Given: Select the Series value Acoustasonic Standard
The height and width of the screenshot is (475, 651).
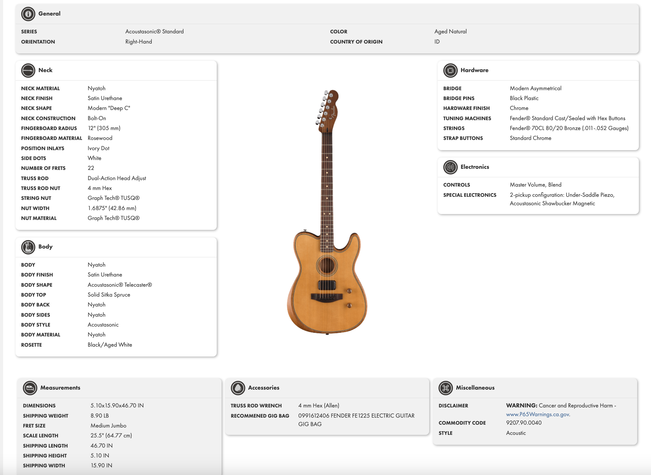Looking at the screenshot, I should tap(154, 31).
